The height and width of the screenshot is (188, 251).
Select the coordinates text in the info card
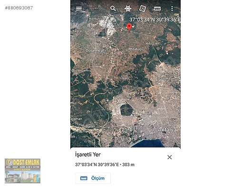pyautogui.click(x=105, y=164)
